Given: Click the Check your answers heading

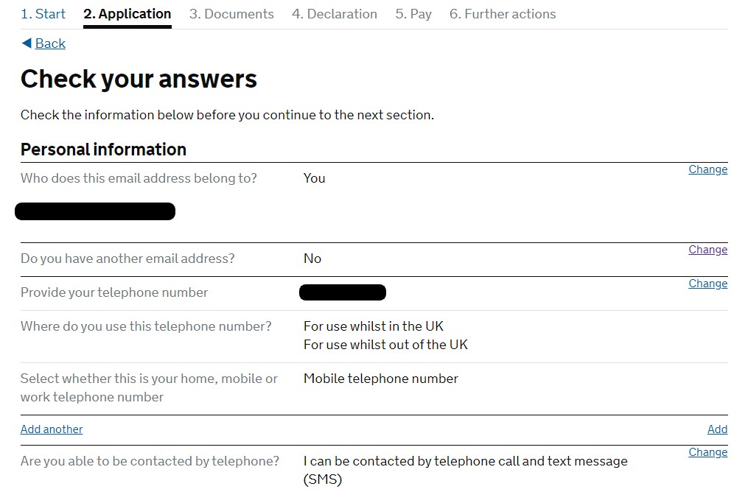Looking at the screenshot, I should click(x=139, y=79).
